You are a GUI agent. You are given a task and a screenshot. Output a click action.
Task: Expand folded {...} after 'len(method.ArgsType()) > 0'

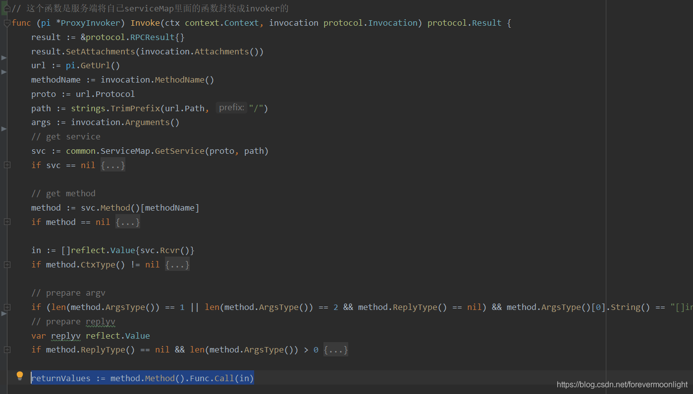pyautogui.click(x=336, y=350)
